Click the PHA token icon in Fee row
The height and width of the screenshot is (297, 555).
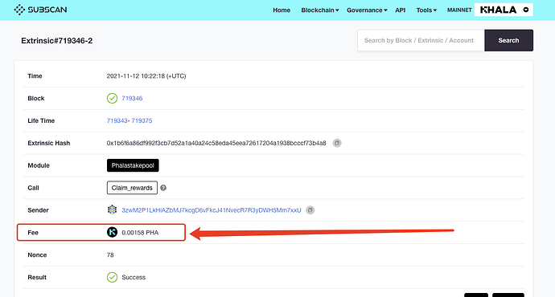112,232
